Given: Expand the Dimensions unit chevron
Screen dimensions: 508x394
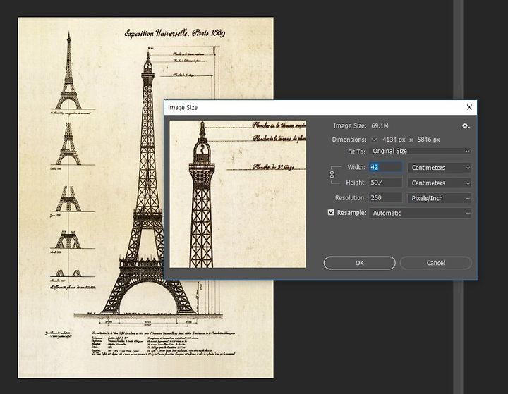Looking at the screenshot, I should coord(374,140).
